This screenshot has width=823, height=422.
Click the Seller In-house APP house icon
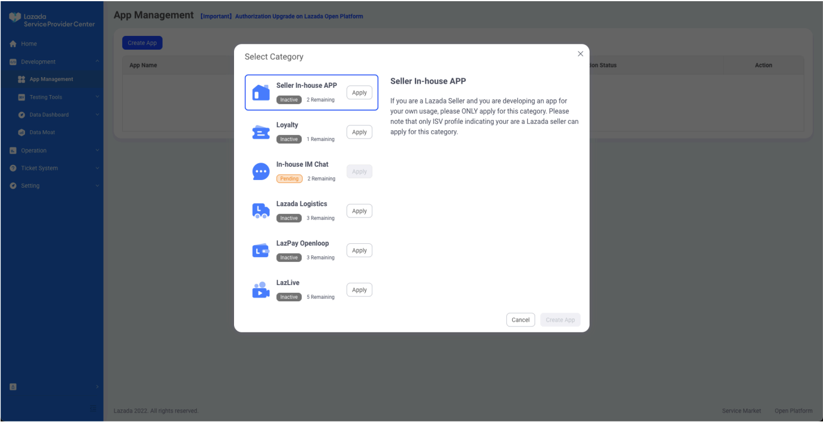pyautogui.click(x=261, y=93)
